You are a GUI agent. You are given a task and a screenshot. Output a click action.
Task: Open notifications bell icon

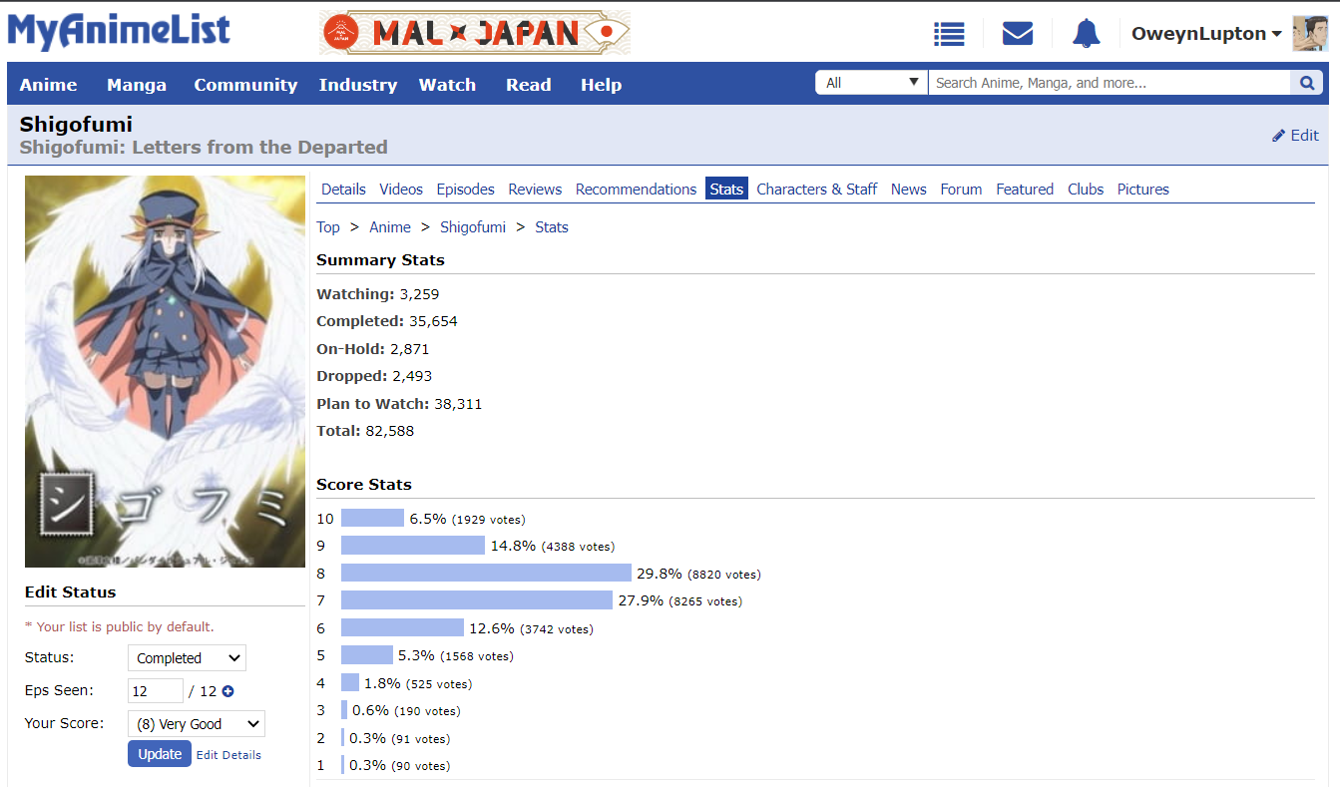click(x=1086, y=34)
